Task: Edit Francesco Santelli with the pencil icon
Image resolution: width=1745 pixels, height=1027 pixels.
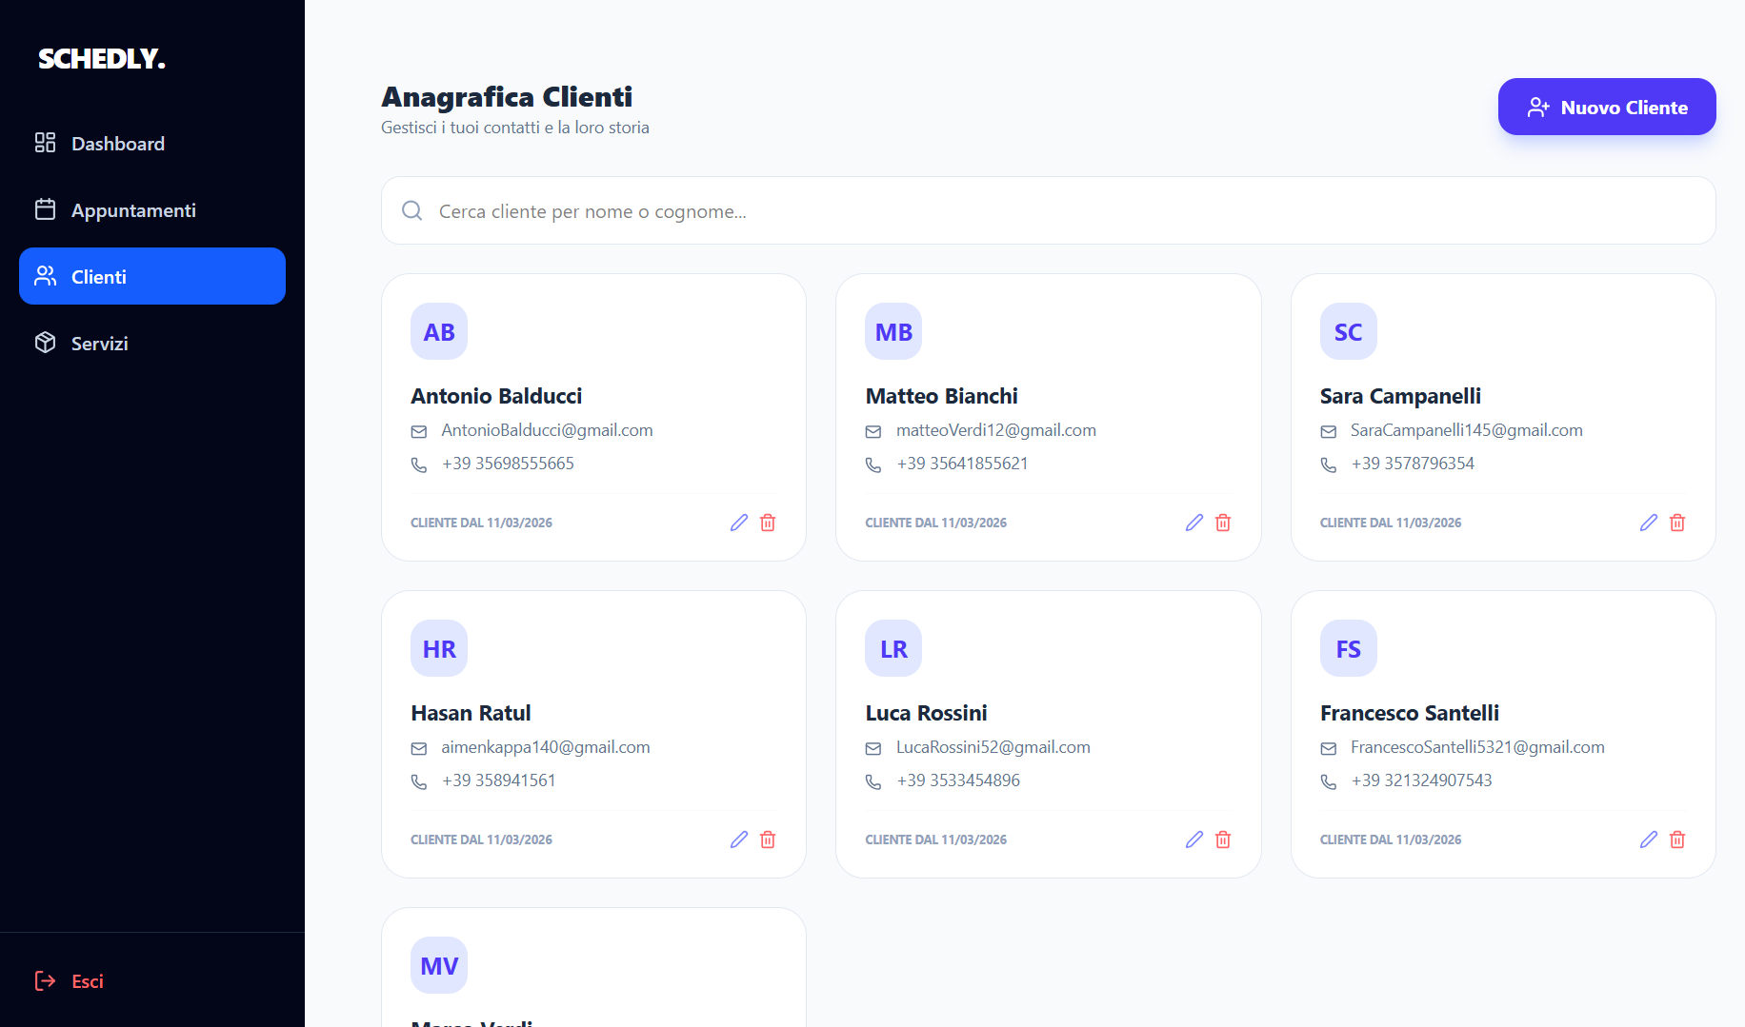Action: [x=1649, y=839]
